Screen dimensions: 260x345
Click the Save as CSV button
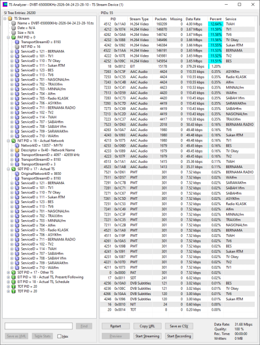pyautogui.click(x=179, y=326)
